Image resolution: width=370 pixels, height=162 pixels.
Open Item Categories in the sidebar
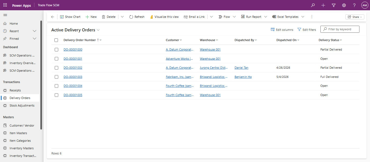[x=20, y=141]
